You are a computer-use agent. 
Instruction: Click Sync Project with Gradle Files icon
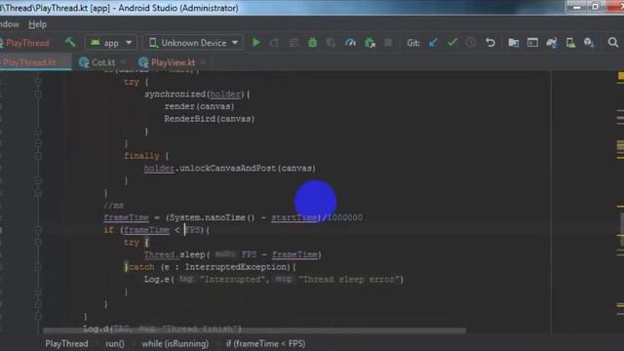pos(552,43)
